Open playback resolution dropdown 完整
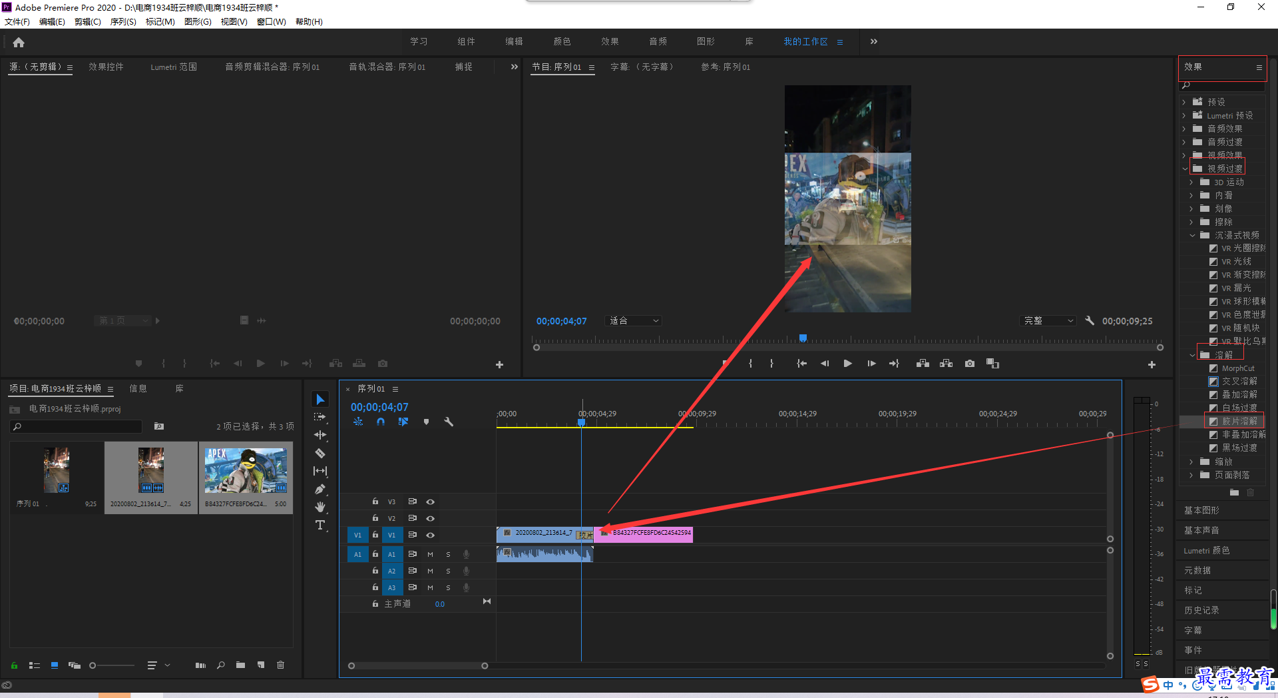Viewport: 1278px width, 698px height. click(1048, 320)
